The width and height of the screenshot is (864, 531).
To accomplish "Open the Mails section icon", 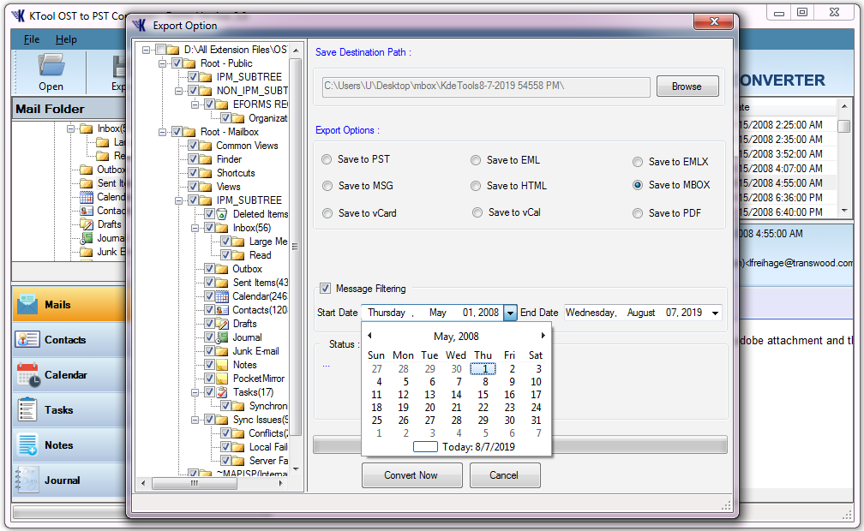I will point(28,304).
